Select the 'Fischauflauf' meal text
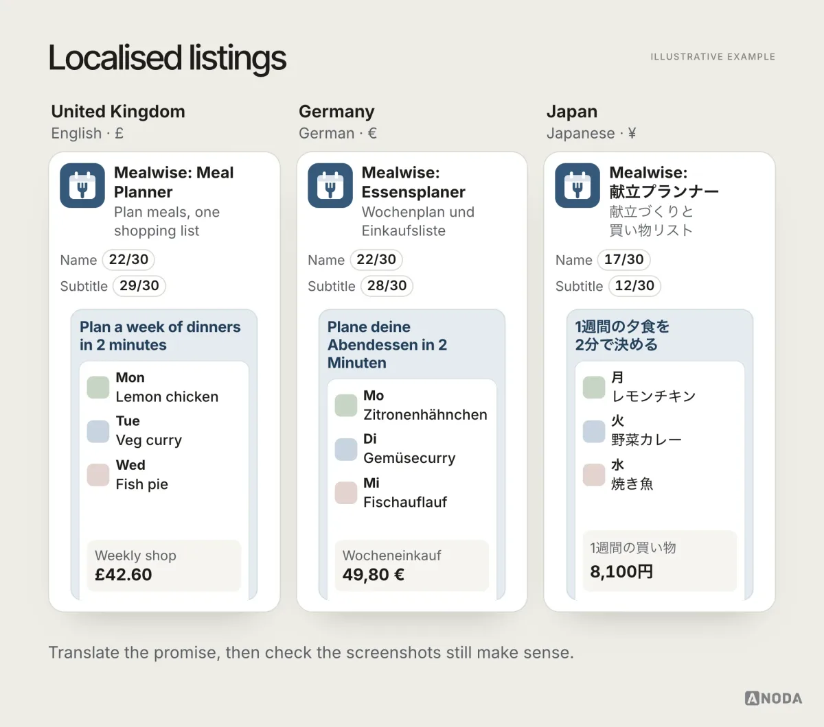Viewport: 824px width, 727px height. (x=405, y=502)
